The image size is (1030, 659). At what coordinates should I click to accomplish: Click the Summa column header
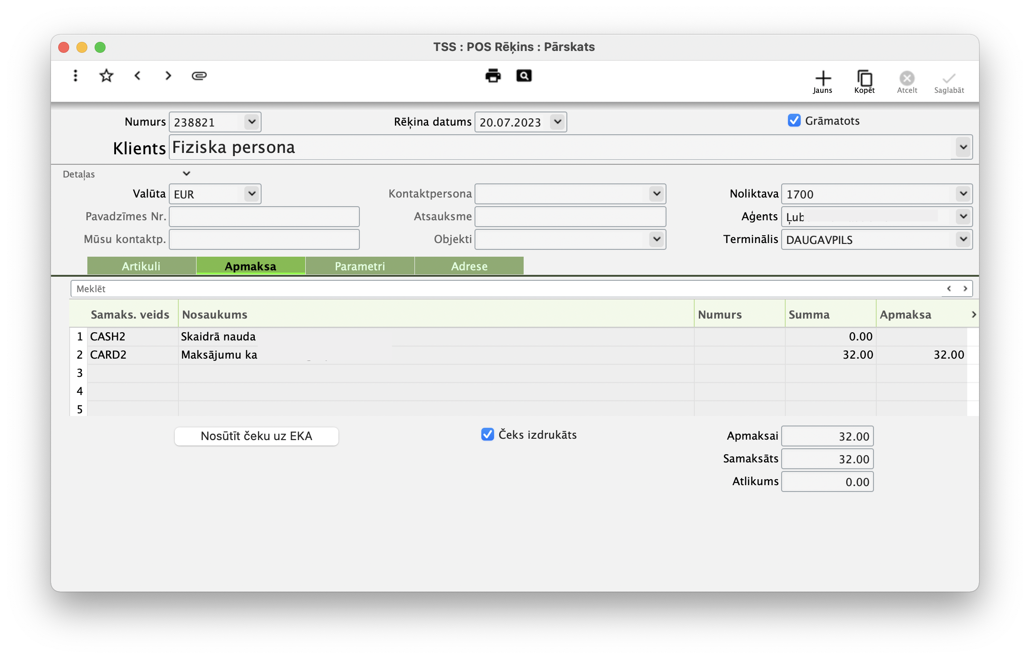(831, 314)
